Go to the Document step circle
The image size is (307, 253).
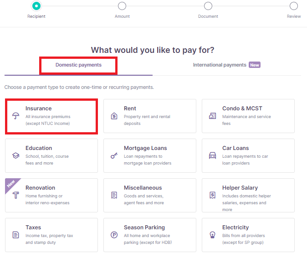point(208,6)
